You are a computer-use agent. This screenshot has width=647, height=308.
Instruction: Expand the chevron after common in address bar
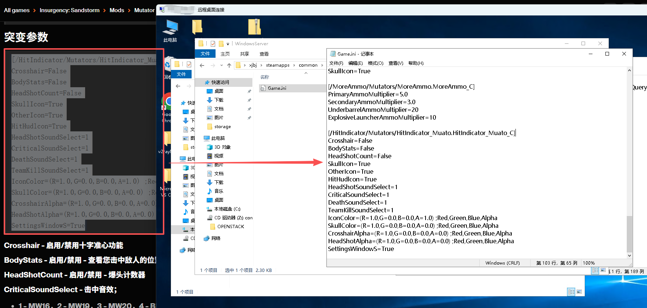322,66
